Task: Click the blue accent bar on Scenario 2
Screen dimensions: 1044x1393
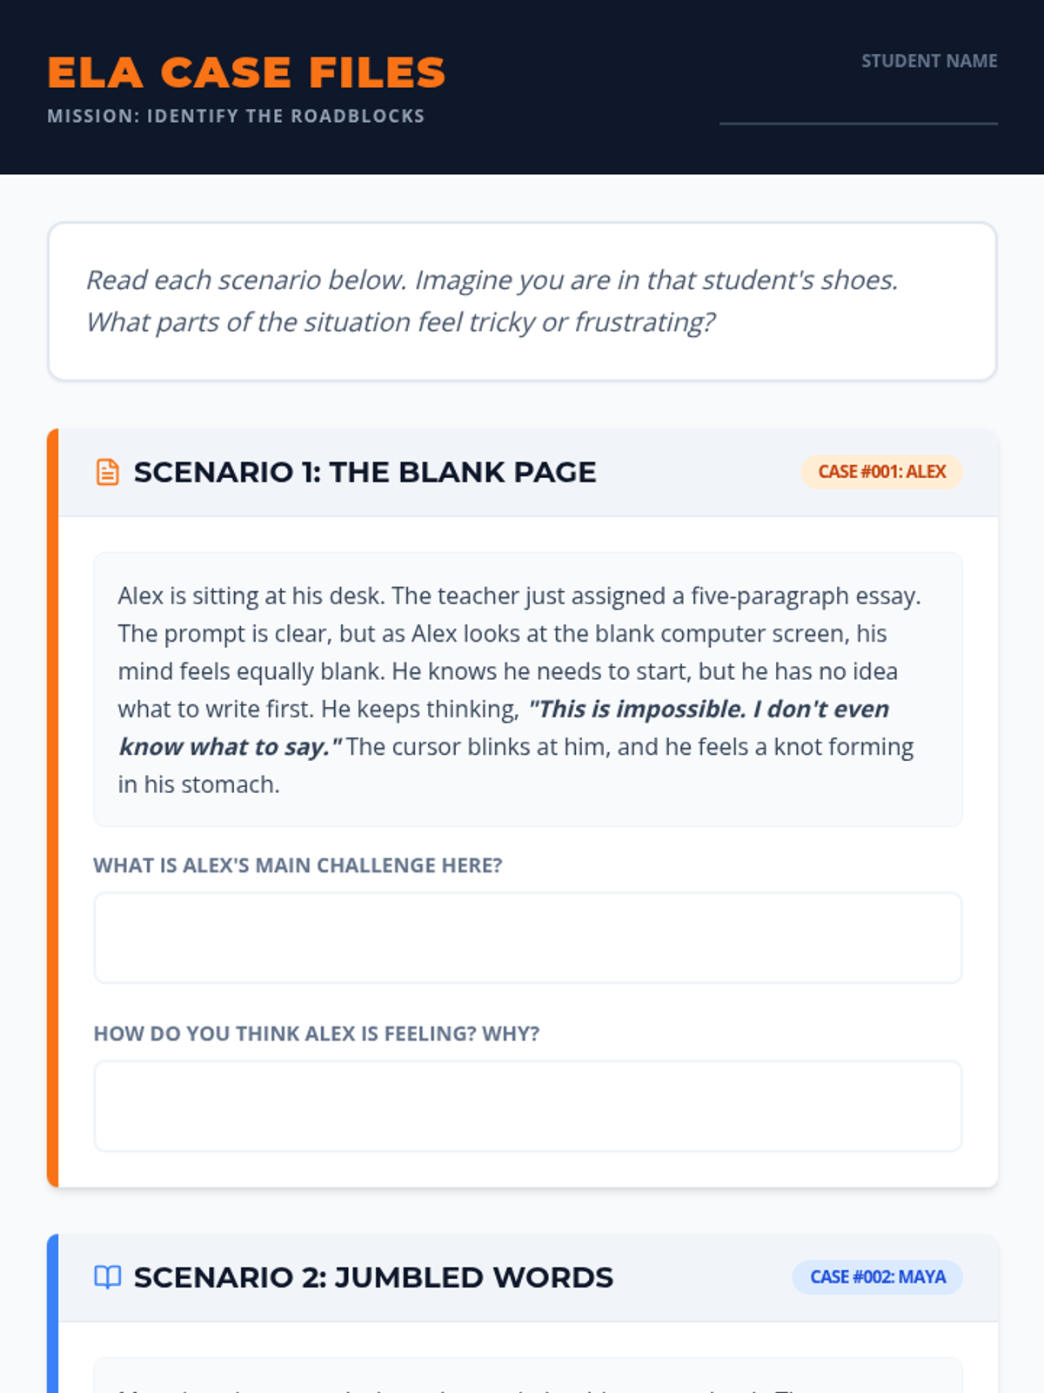Action: tap(53, 1315)
